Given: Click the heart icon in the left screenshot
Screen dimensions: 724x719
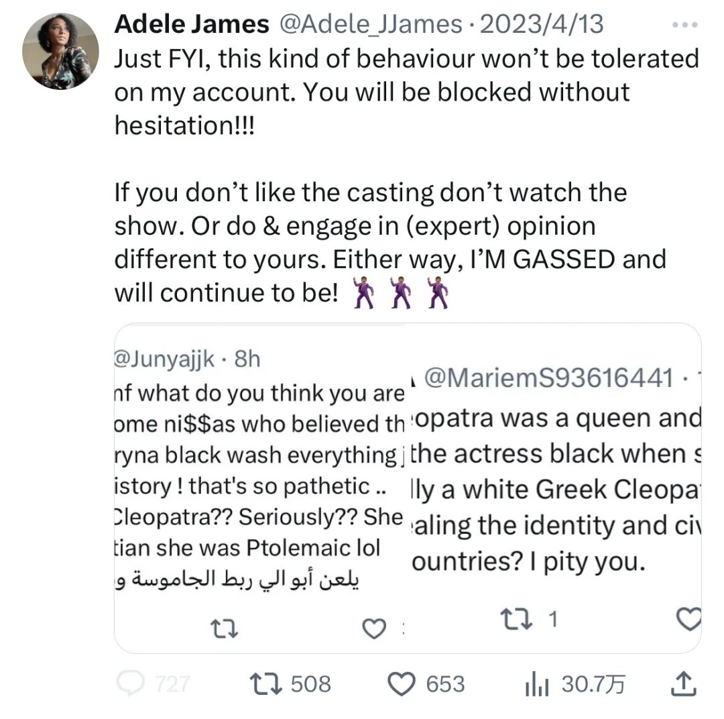Looking at the screenshot, I should coord(373,628).
